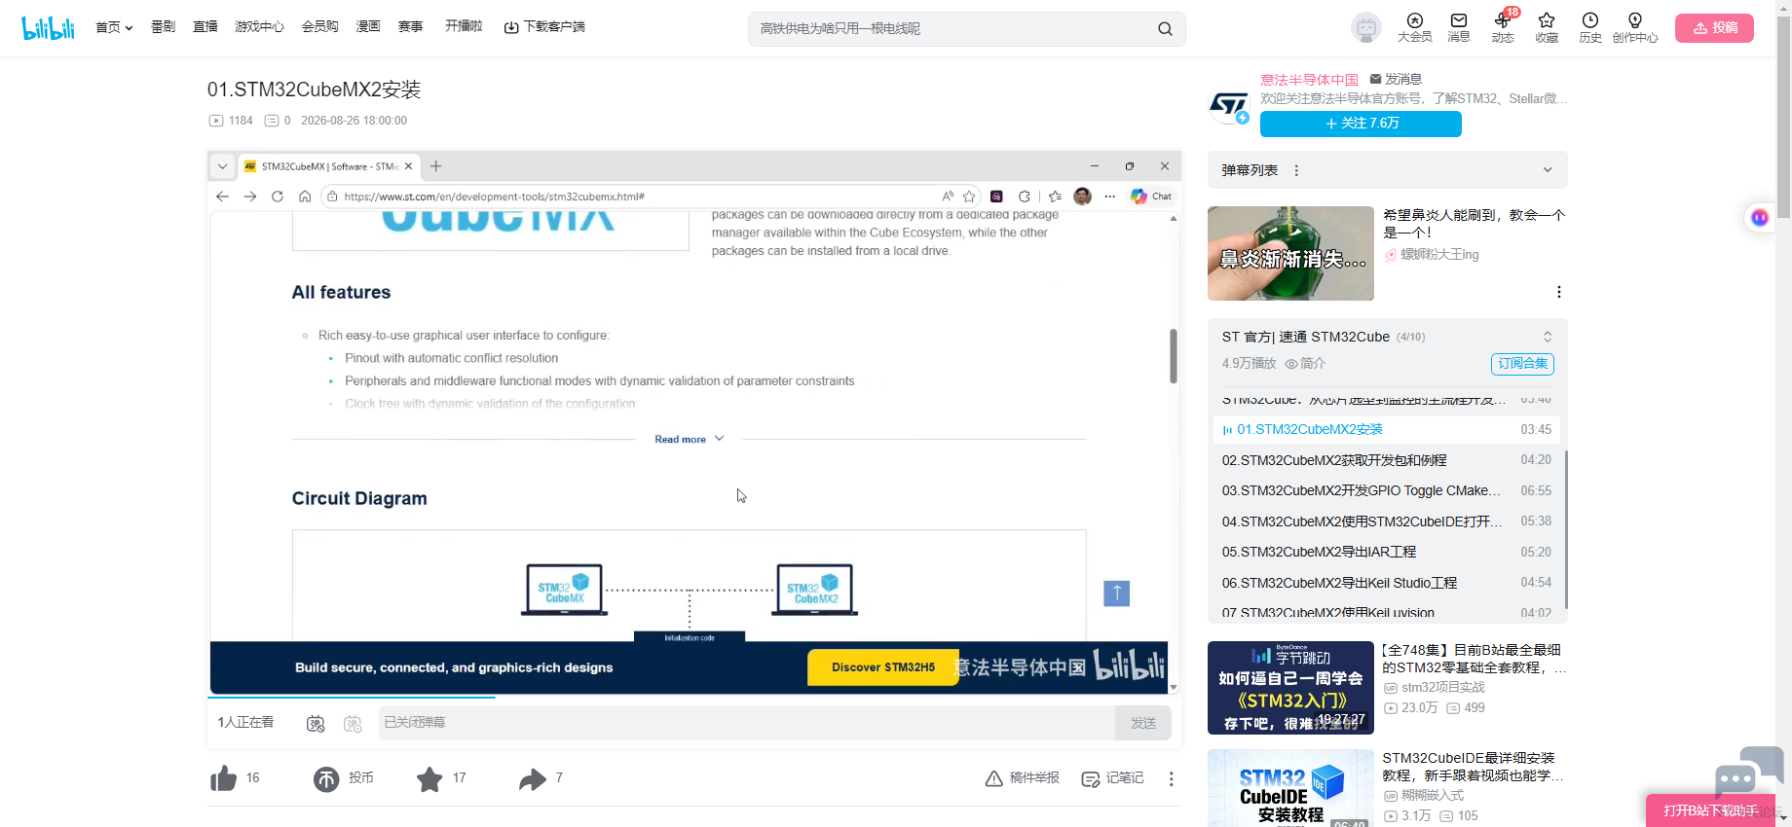Send a message via 发消息
1792x827 pixels.
point(1396,79)
